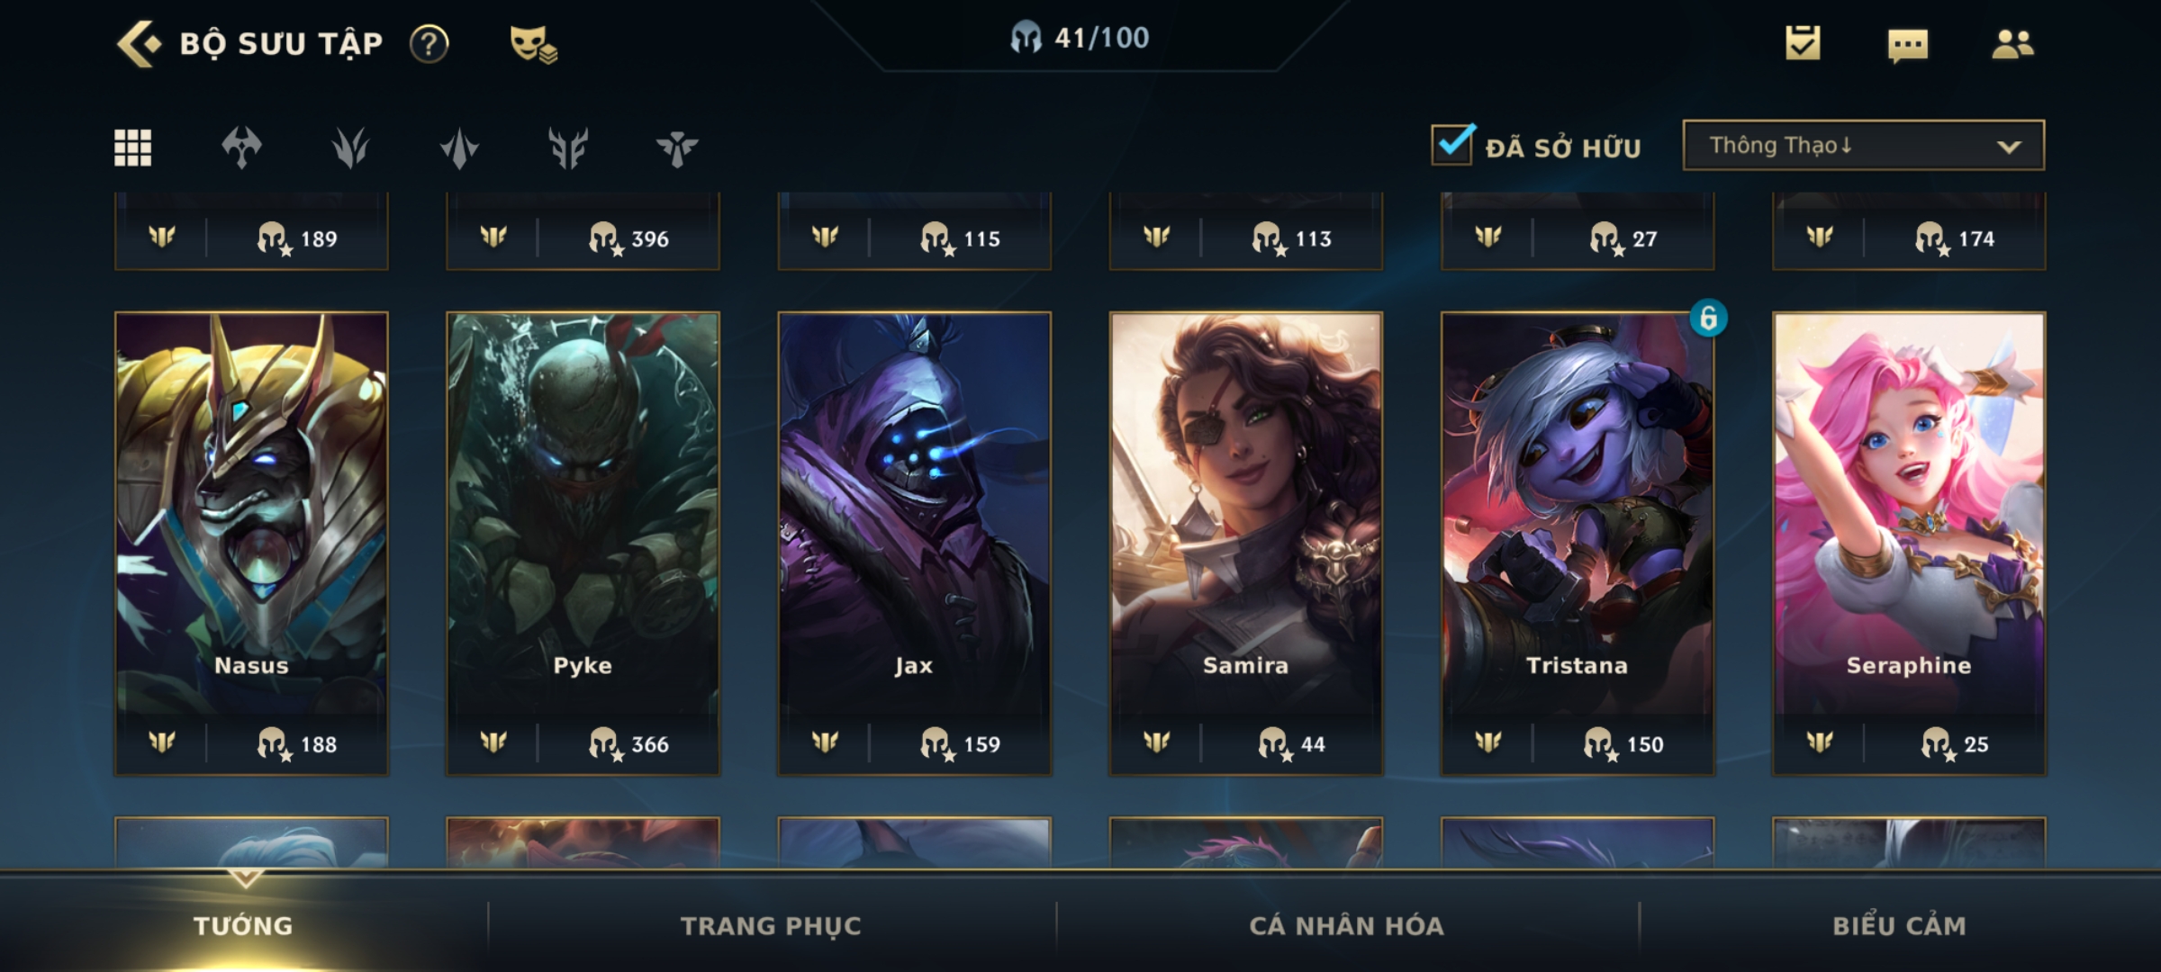Open the friends list icon
Screen dimensions: 2161x972
click(x=2012, y=44)
